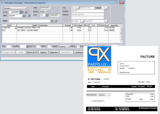Click the Total HTVA line on the invoice
160x114 pixels.
(x=140, y=94)
